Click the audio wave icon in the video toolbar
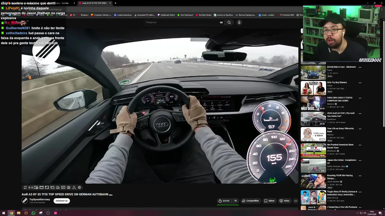The width and height of the screenshot is (385, 216). pyautogui.click(x=30, y=187)
